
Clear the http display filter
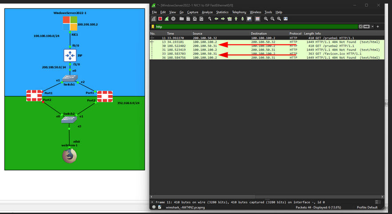point(360,27)
